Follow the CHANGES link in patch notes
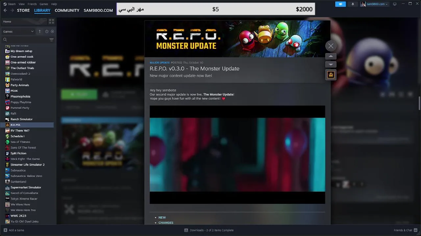This screenshot has height=236, width=421. (x=166, y=223)
